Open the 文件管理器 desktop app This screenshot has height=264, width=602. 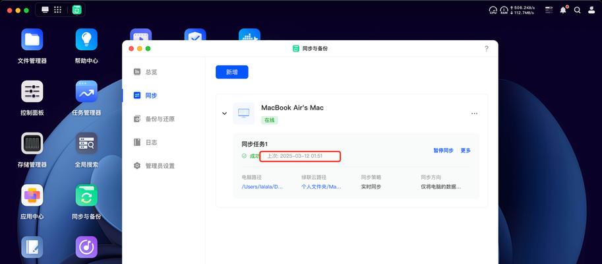32,39
